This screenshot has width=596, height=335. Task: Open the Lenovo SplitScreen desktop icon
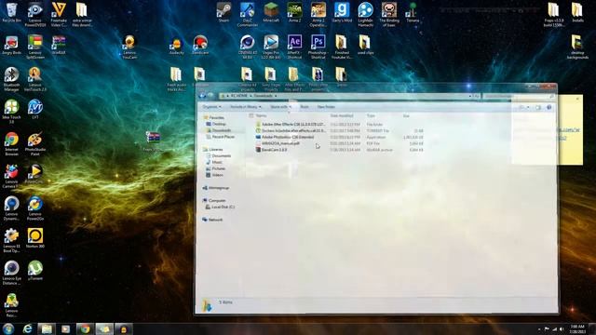coord(35,47)
